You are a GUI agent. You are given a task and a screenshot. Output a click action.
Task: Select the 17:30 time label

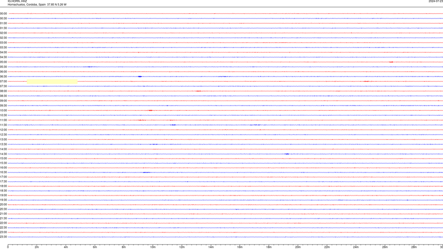point(3,182)
